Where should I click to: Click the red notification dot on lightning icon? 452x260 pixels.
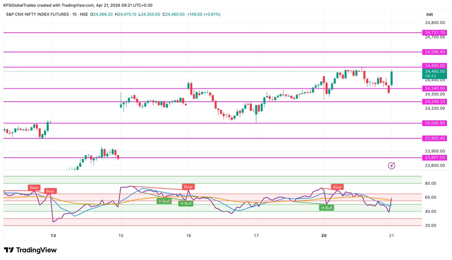click(394, 163)
